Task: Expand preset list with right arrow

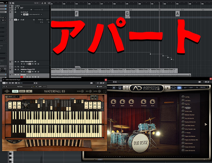Action: coord(206,124)
